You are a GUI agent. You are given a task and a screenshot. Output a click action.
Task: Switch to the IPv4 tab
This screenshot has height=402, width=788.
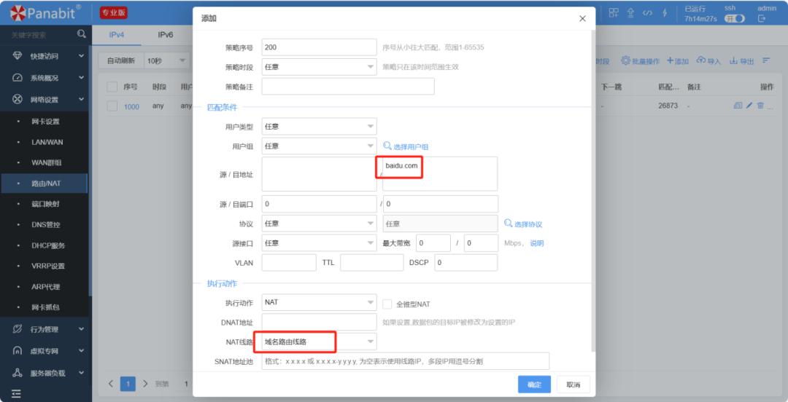[x=117, y=35]
